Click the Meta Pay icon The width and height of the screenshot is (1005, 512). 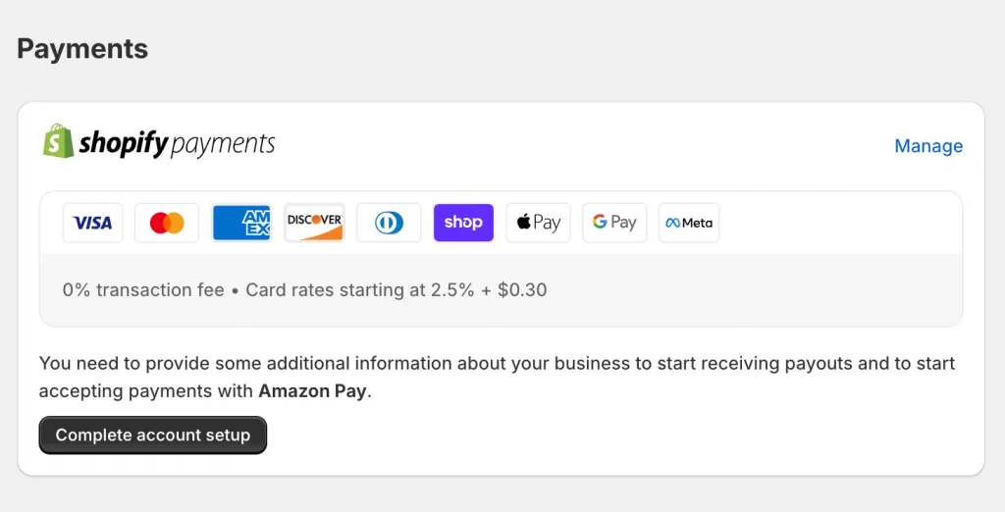coord(689,223)
